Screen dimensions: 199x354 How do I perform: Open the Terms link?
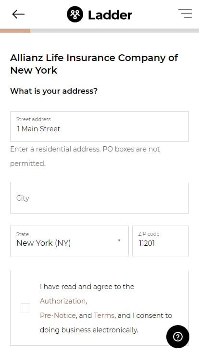tap(104, 316)
